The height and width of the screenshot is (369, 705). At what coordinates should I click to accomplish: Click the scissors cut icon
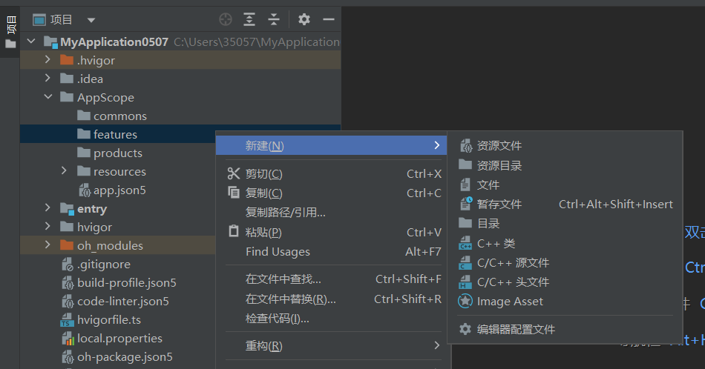pos(234,173)
